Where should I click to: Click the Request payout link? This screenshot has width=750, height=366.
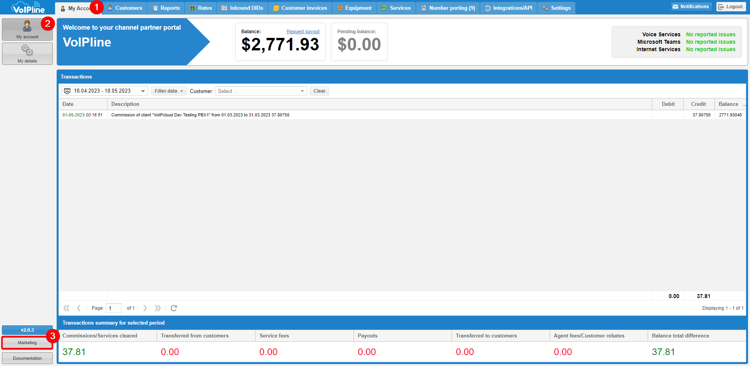tap(303, 32)
